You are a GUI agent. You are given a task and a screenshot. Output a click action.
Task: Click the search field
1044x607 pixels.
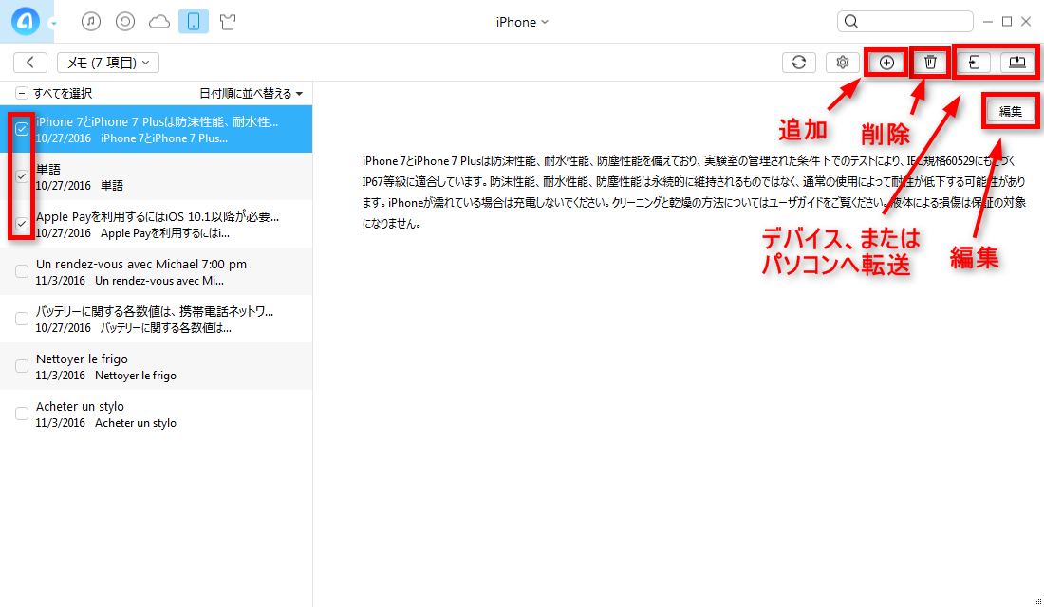(x=905, y=21)
